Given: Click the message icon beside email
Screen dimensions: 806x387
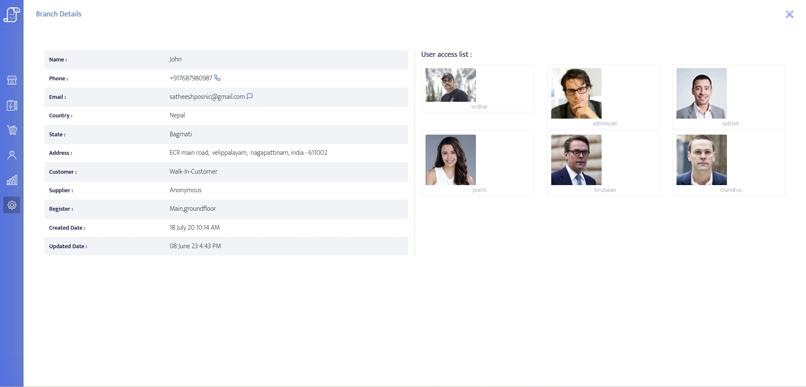Looking at the screenshot, I should pyautogui.click(x=250, y=96).
